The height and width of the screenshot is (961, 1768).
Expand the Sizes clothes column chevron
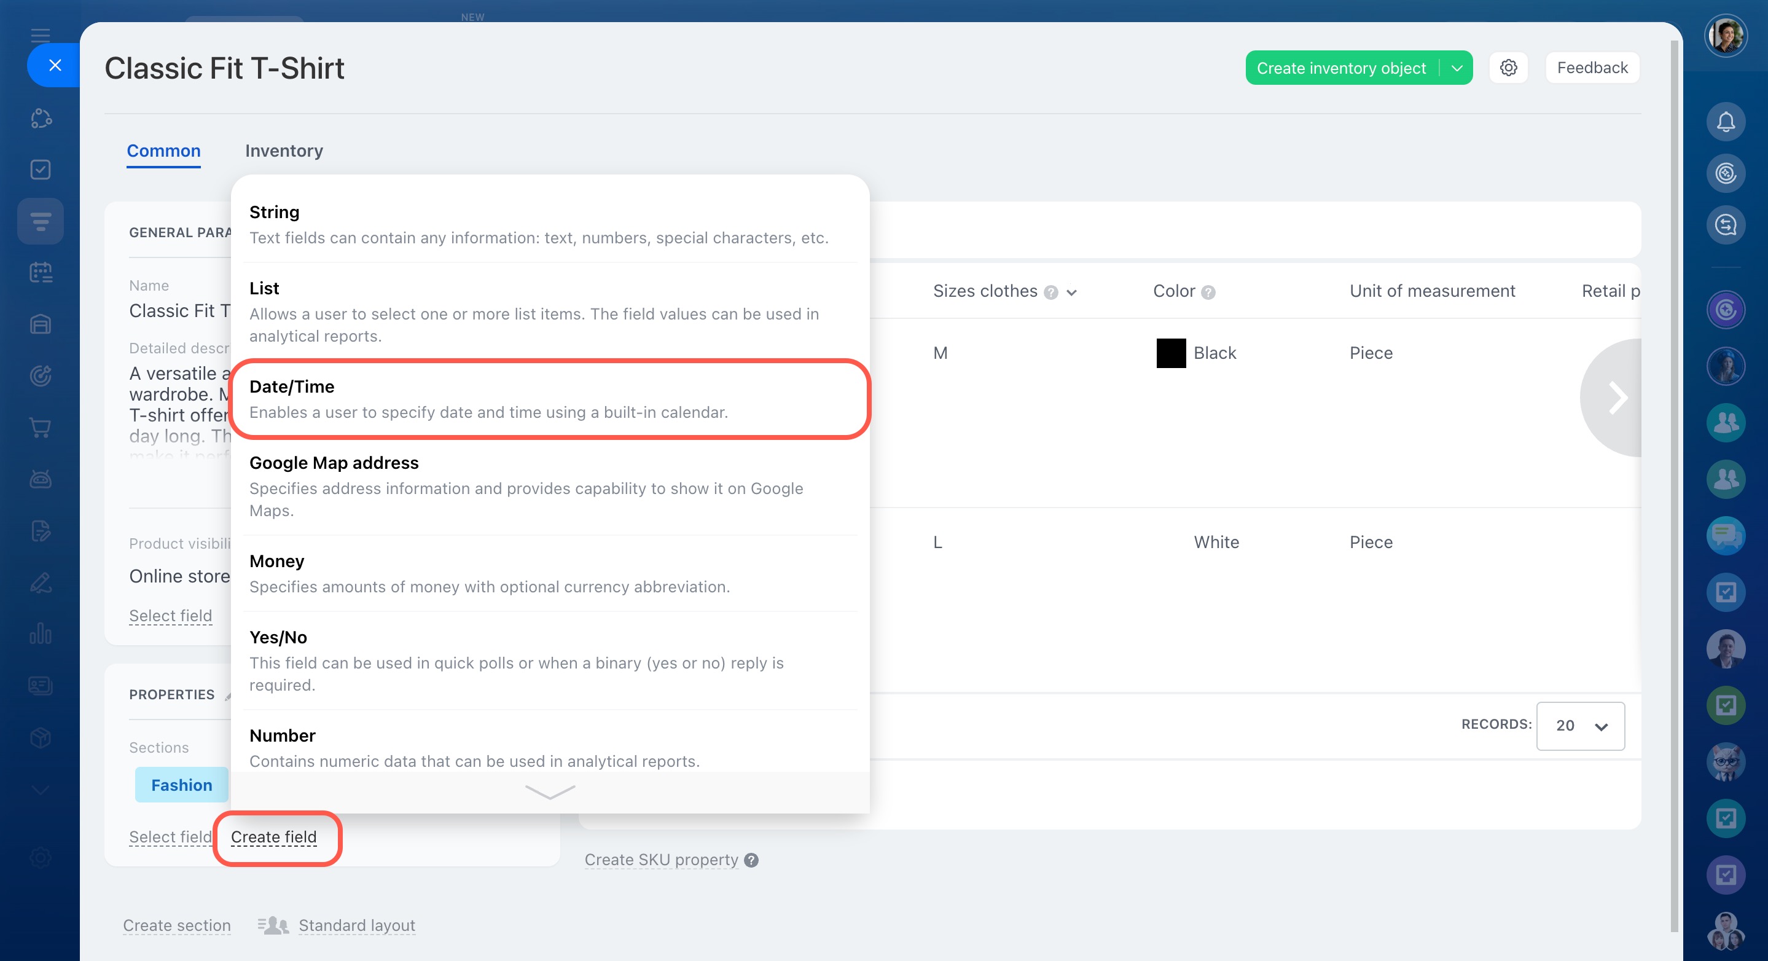click(1071, 292)
